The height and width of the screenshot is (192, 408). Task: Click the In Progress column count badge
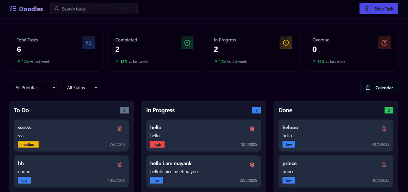(x=257, y=110)
